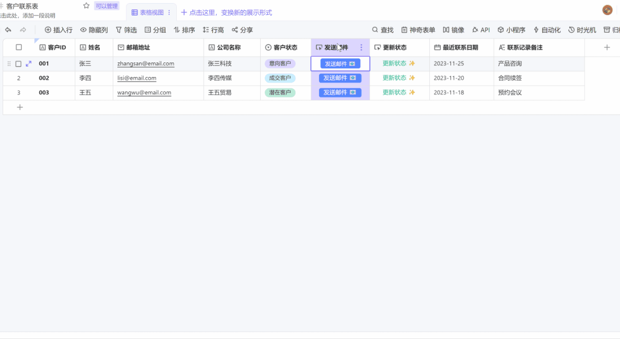
Task: Open the 时光机 history
Action: click(582, 29)
